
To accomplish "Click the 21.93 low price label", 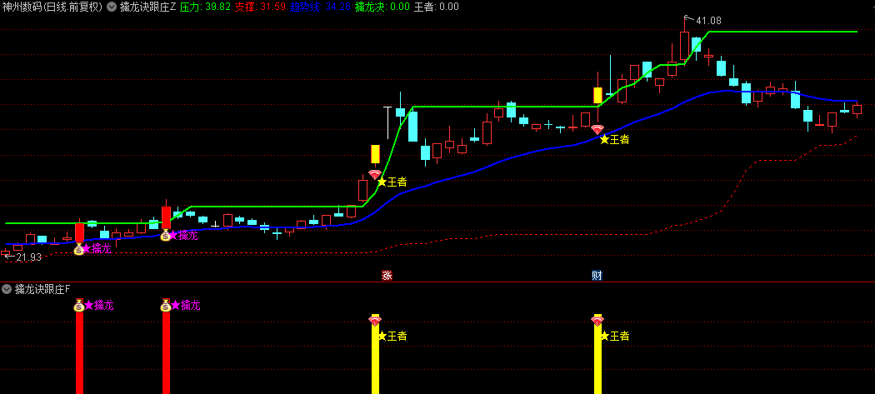I will coord(28,257).
